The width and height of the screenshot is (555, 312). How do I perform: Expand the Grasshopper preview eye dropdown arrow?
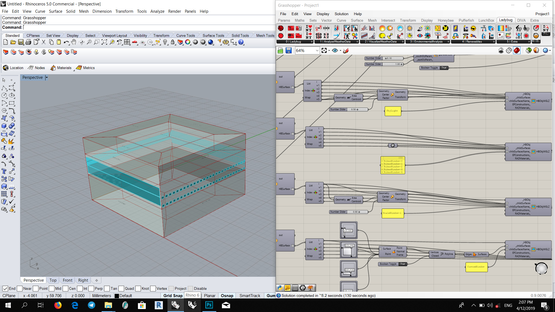pos(340,50)
